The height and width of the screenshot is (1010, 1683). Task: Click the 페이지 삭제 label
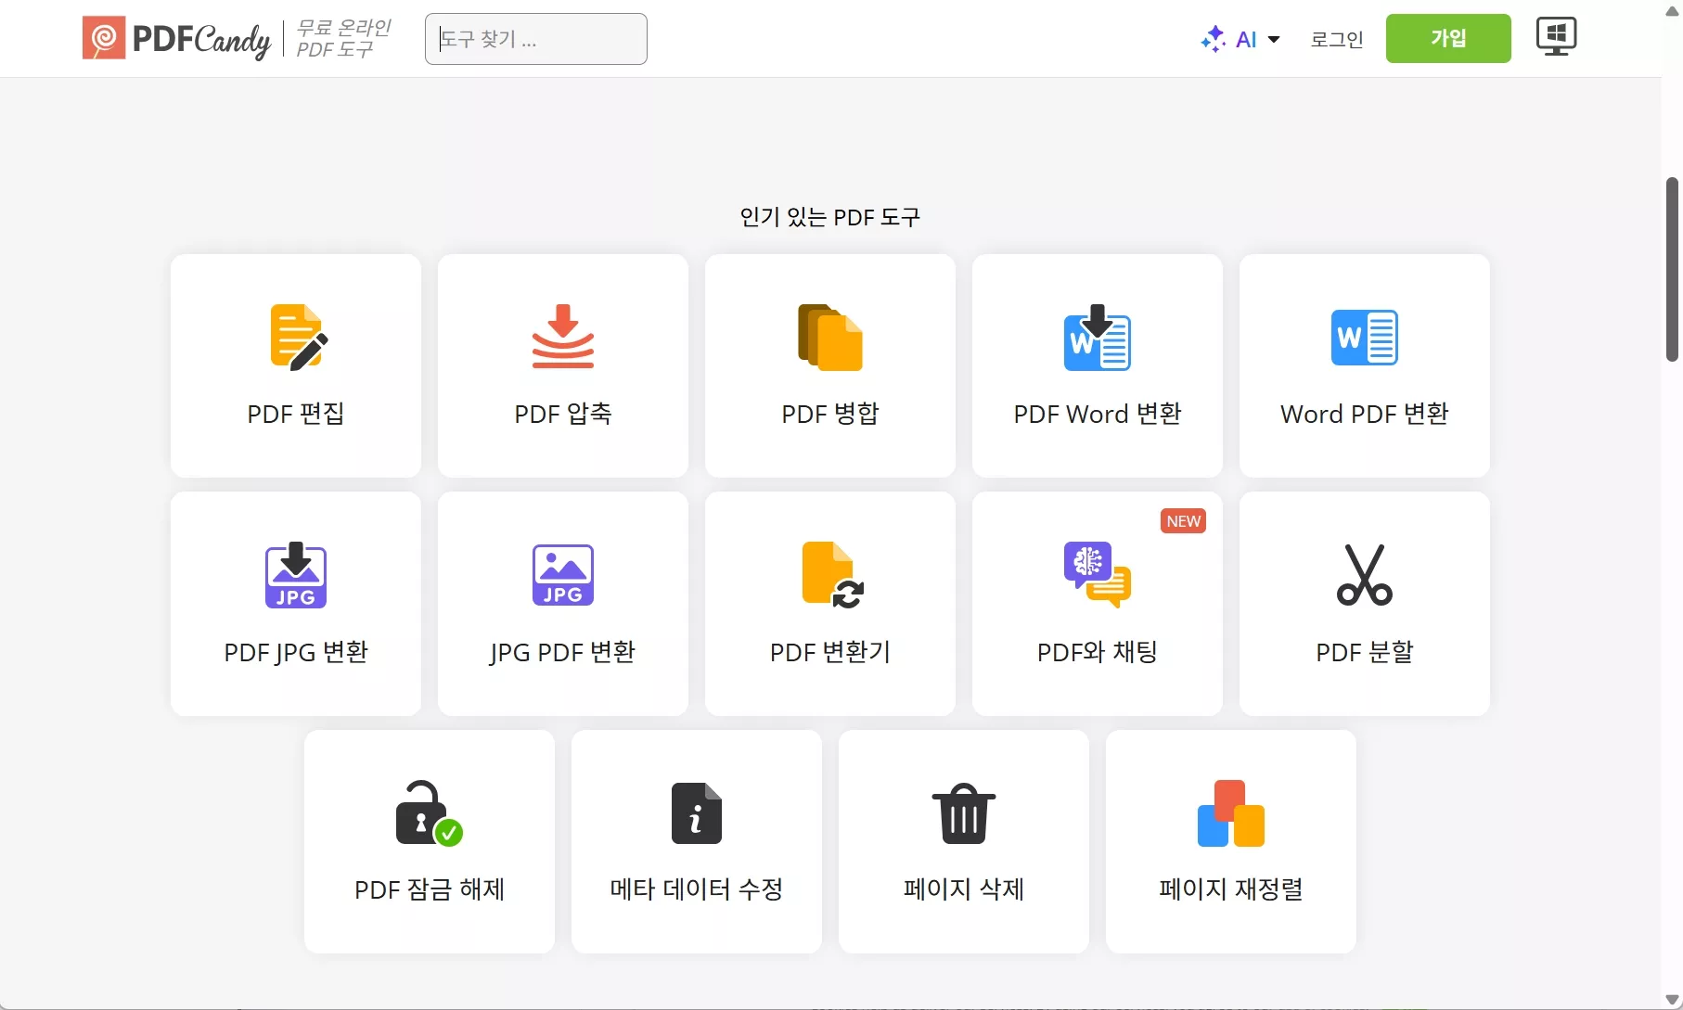coord(964,889)
